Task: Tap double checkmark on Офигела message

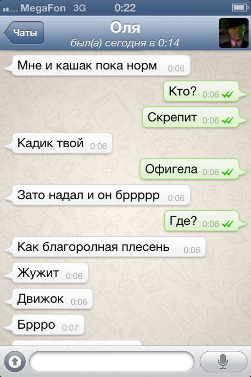Action: coord(228,172)
